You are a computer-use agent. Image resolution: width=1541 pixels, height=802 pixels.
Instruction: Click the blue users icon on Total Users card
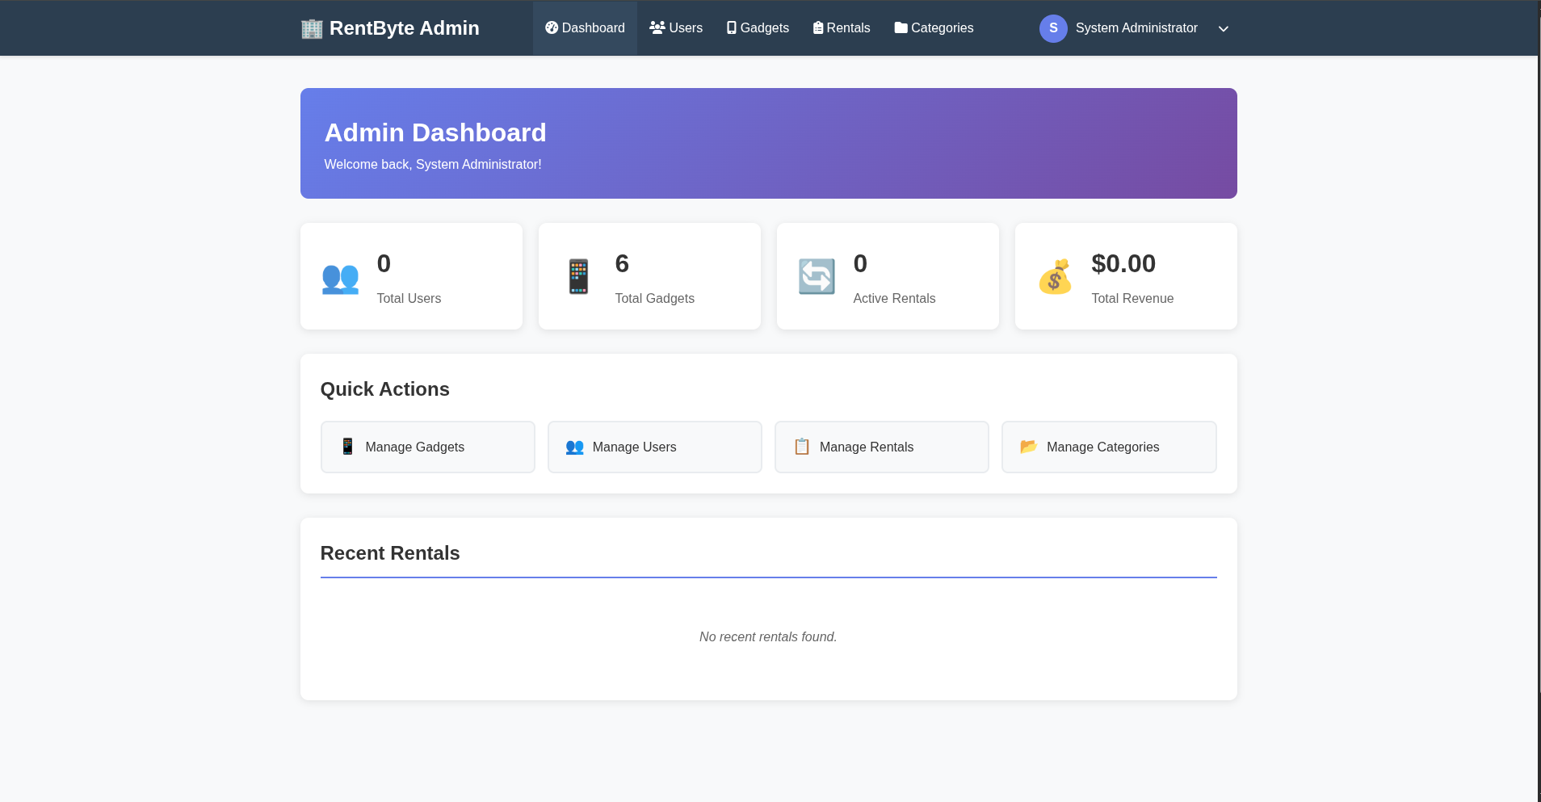pos(341,276)
